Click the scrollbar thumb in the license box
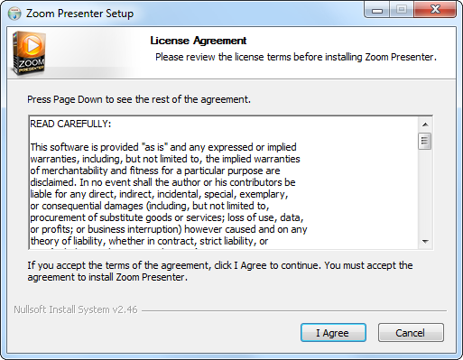The image size is (463, 360). [425, 141]
